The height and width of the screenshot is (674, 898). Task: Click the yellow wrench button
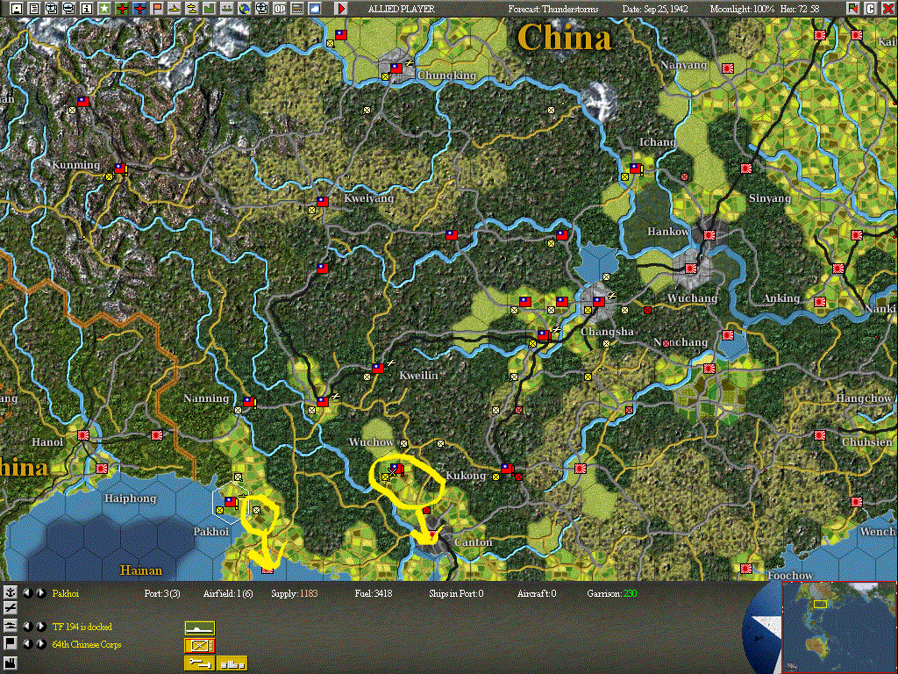pyautogui.click(x=200, y=663)
